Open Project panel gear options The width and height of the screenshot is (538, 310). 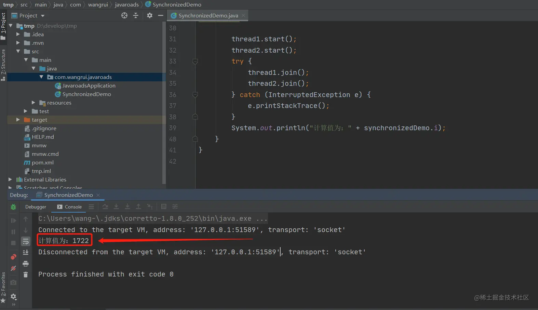pyautogui.click(x=150, y=15)
